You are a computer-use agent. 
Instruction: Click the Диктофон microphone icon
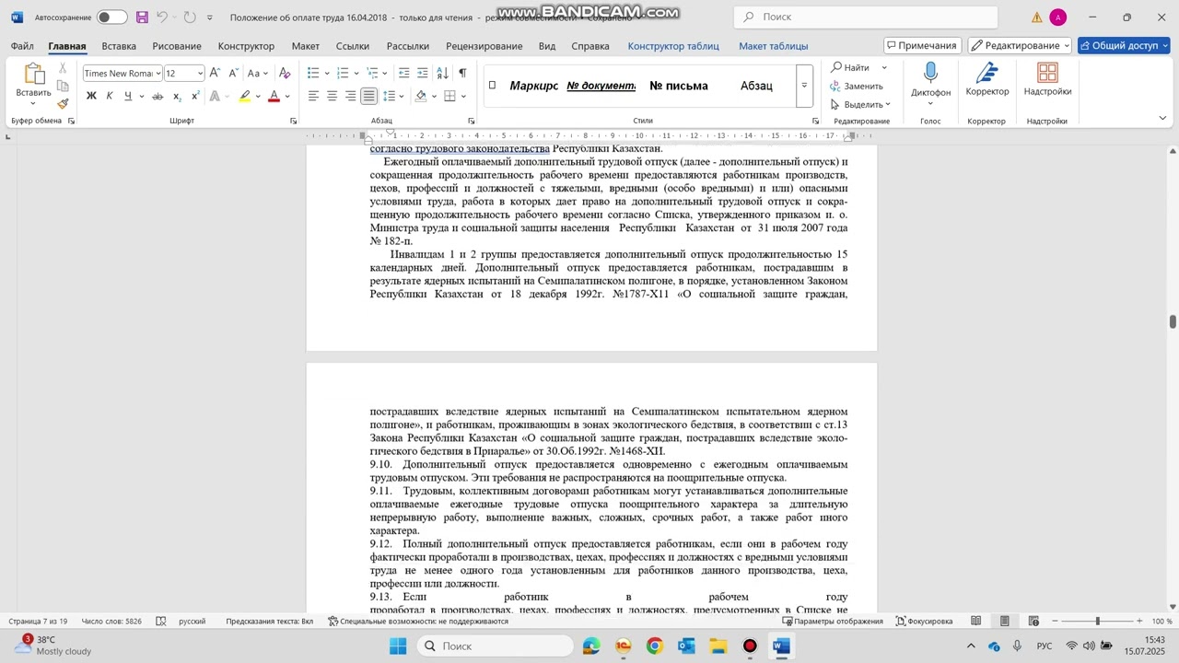coord(930,74)
